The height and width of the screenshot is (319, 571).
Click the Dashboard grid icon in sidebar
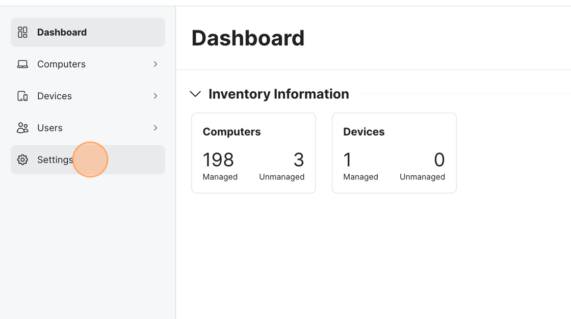pyautogui.click(x=22, y=32)
